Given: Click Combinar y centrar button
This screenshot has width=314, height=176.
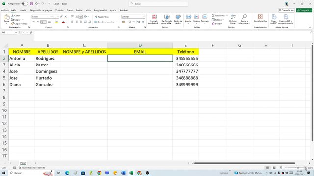Looking at the screenshot, I should (x=105, y=22).
